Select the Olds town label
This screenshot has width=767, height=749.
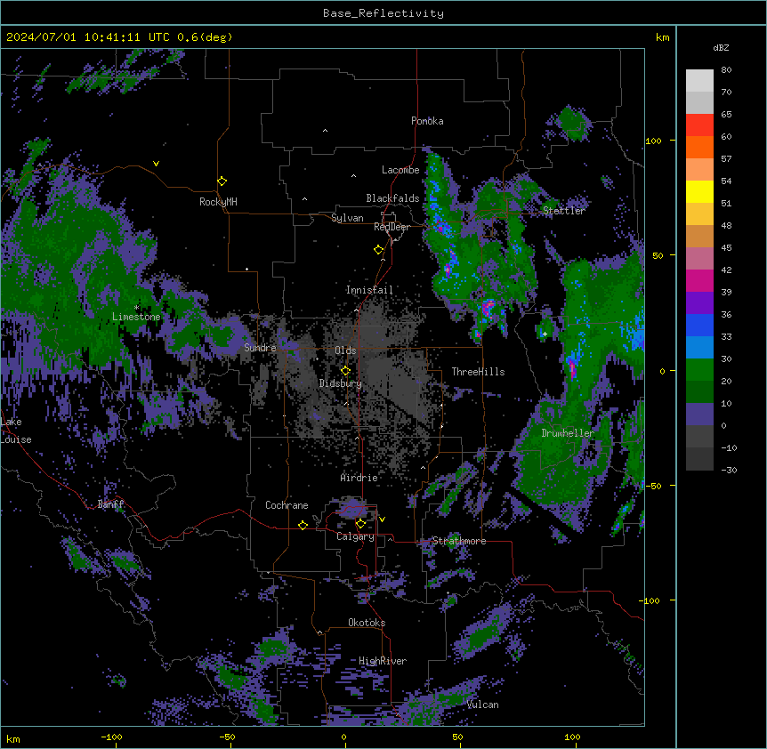click(345, 350)
